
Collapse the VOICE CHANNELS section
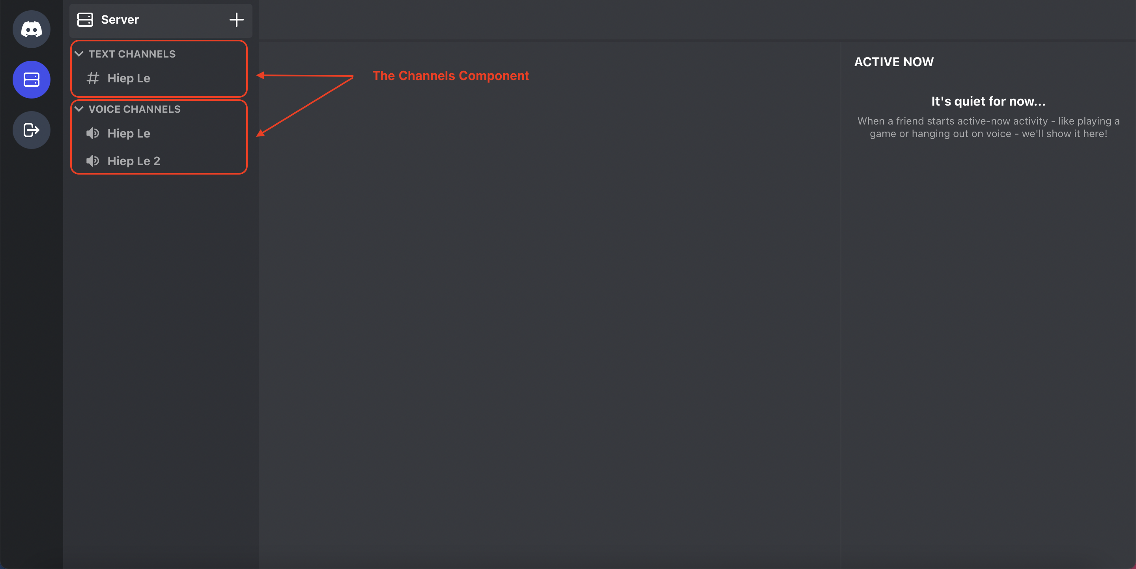coord(79,108)
